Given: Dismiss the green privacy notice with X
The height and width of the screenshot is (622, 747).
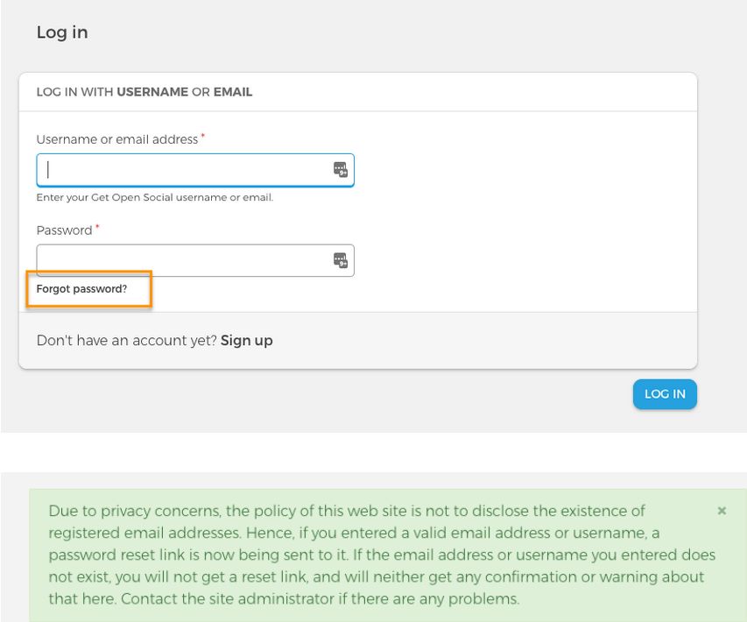Looking at the screenshot, I should (x=722, y=511).
